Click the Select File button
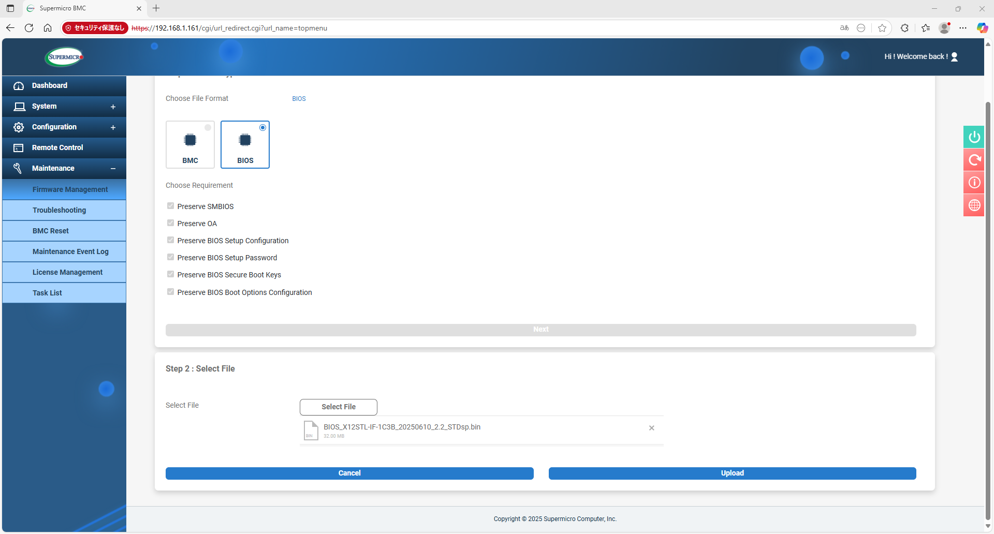Screen dimensions: 994x534 (x=338, y=407)
